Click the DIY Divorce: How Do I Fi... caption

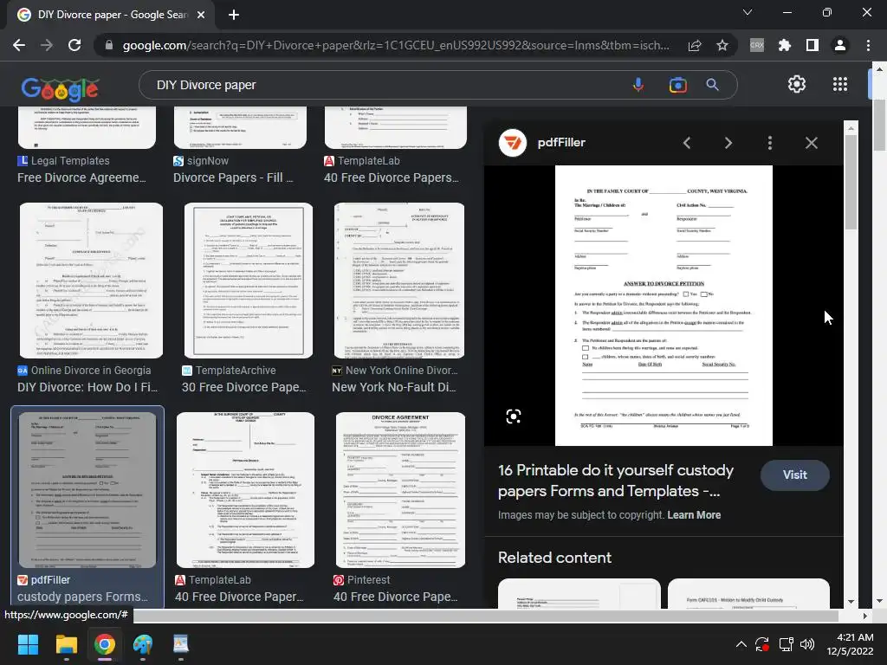click(87, 387)
